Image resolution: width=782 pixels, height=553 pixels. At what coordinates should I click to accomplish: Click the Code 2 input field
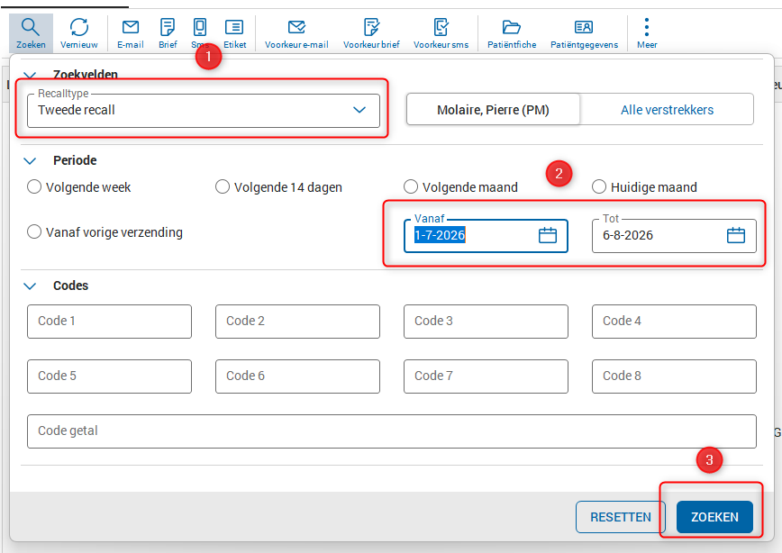(297, 322)
